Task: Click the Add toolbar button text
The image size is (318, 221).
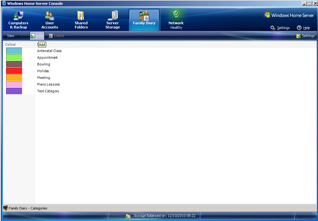Action: (x=39, y=36)
